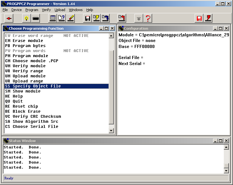Click the eraser toolbar icon
The width and height of the screenshot is (233, 185).
[70, 18]
